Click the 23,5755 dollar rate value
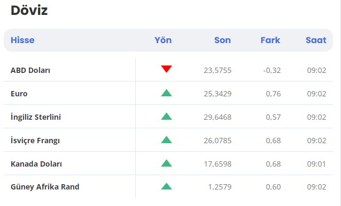This screenshot has width=341, height=206. pos(218,70)
